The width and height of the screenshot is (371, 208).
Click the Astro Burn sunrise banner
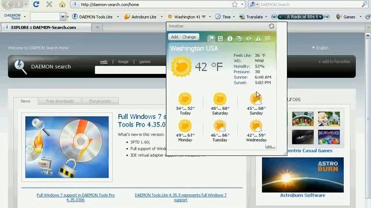point(303,174)
